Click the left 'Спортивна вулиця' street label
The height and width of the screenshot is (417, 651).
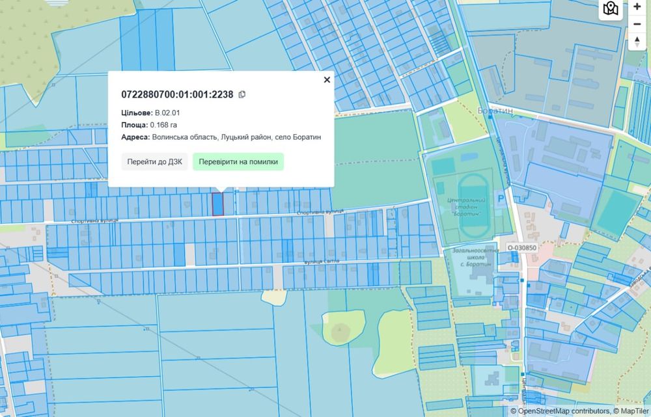point(94,221)
